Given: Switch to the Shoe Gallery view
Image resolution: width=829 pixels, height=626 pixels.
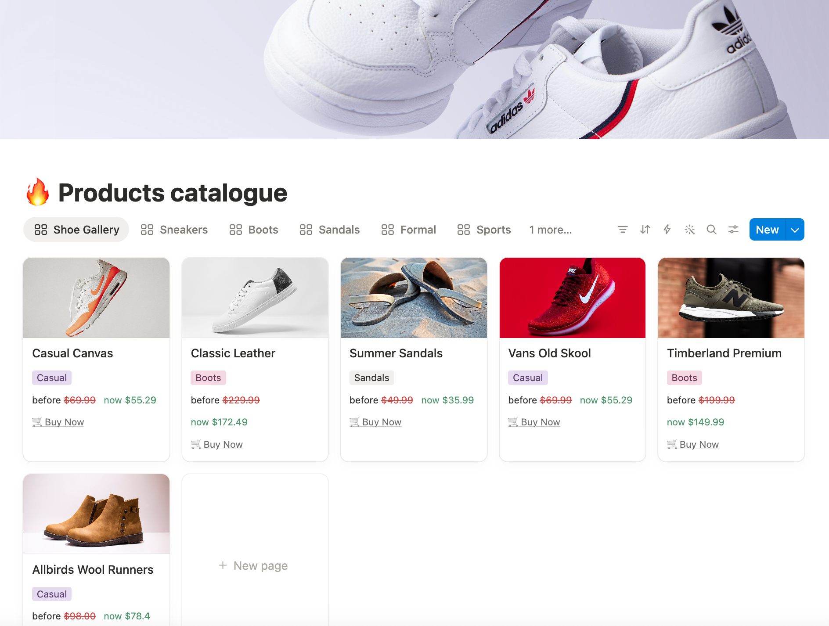Looking at the screenshot, I should [x=76, y=230].
